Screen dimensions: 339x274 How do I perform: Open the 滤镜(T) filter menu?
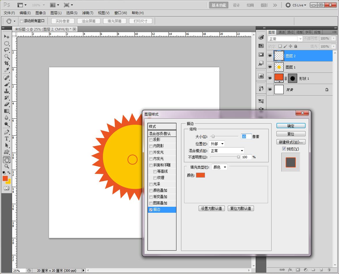[87, 13]
